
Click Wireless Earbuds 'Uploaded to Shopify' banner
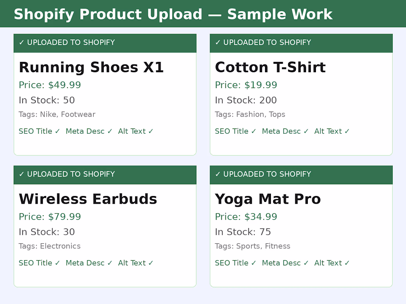click(x=105, y=174)
